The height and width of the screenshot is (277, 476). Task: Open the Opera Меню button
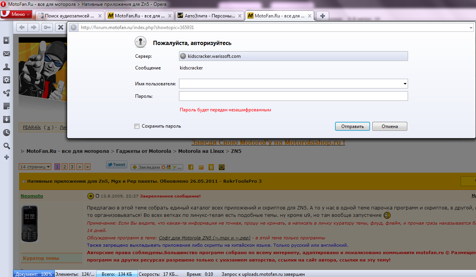[16, 14]
